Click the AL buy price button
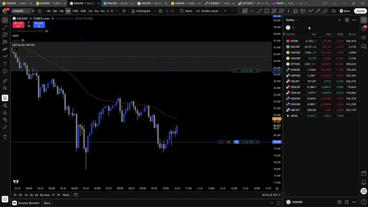368x207 pixels. (39, 24)
